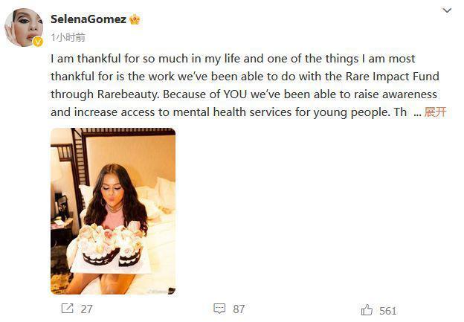
Task: Click the capitalized word "YOU" in post
Action: click(228, 94)
